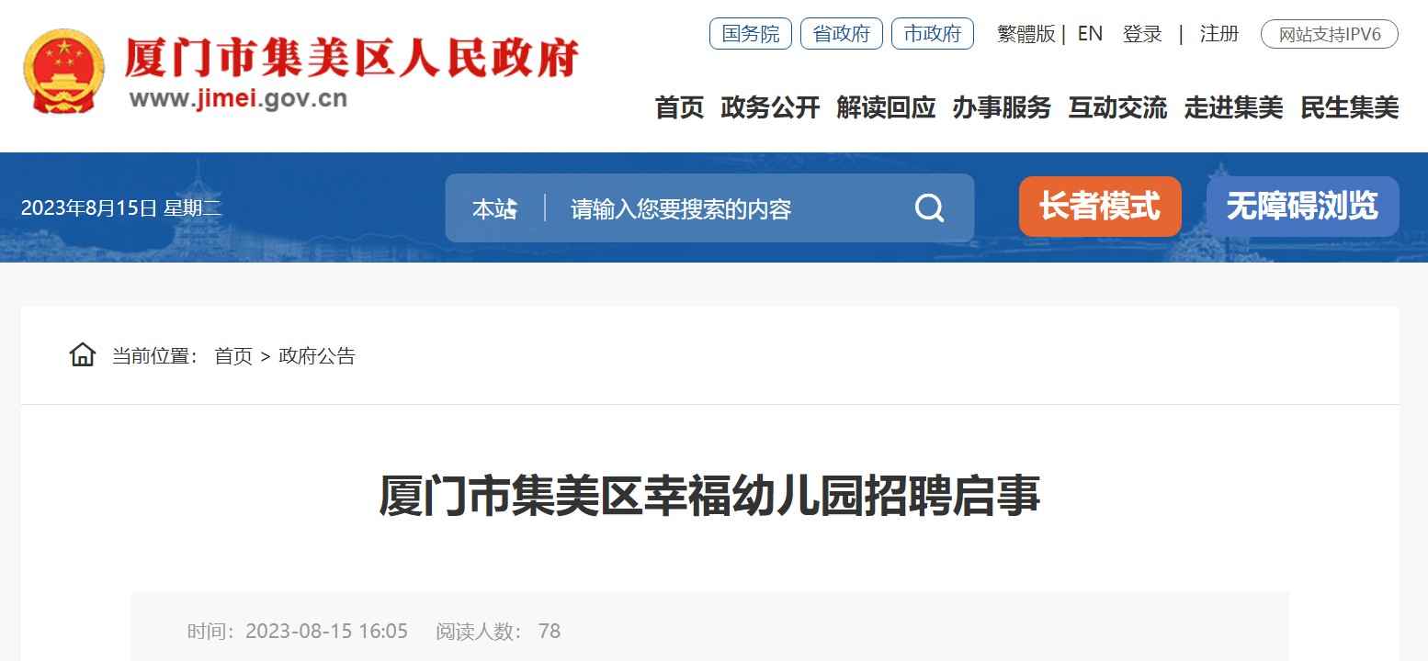Viewport: 1428px width, 661px height.
Task: Switch language to EN
Action: [x=1090, y=34]
